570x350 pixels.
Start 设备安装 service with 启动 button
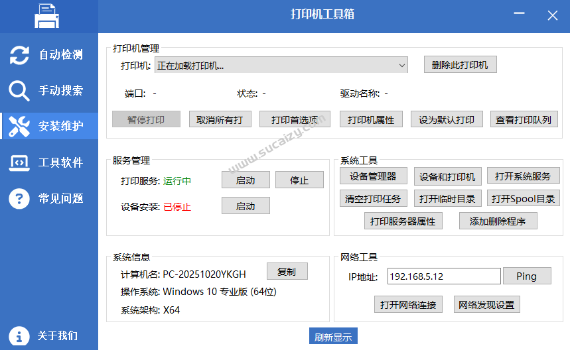(x=246, y=205)
